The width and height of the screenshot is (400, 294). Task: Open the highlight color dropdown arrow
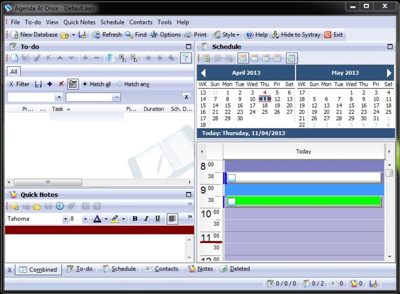click(x=124, y=219)
